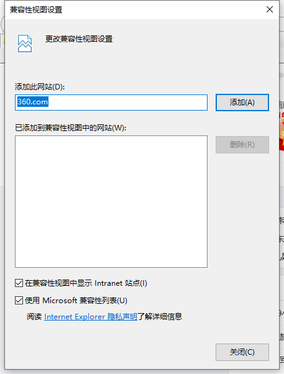Click the label text 在兼容性视图中显示 Intranet 站点(I)
Viewport: 284px width, 374px height.
click(86, 283)
